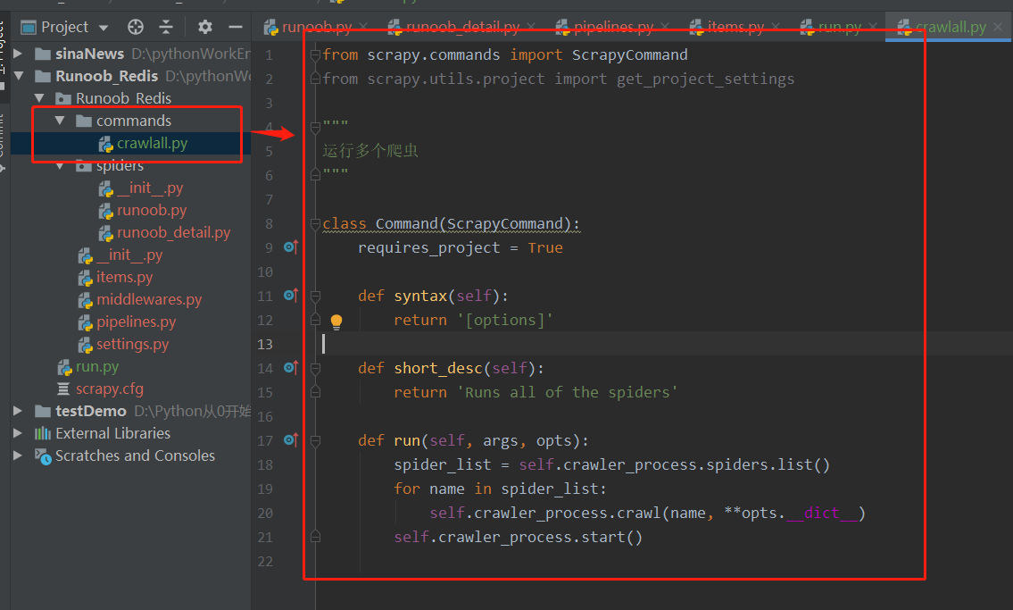Click override gutter icon on line 14
This screenshot has width=1013, height=610.
[x=291, y=368]
